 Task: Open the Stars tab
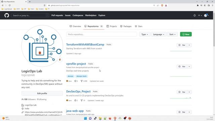click(x=139, y=26)
